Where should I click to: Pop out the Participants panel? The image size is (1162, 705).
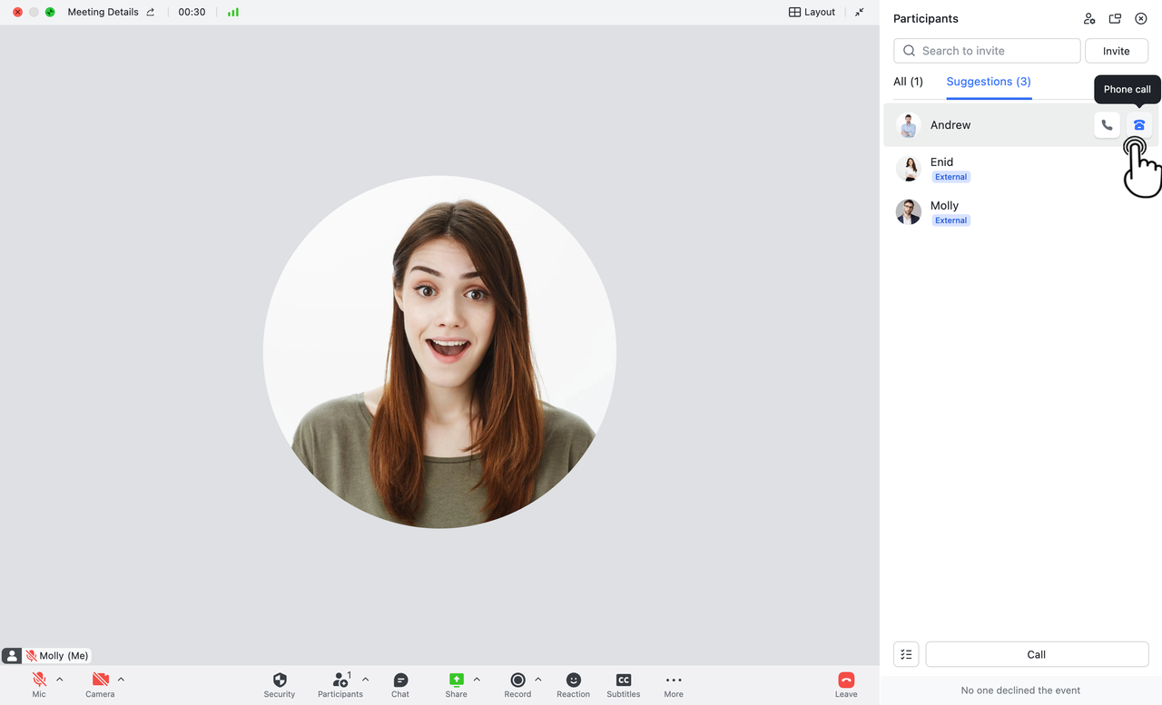1115,18
